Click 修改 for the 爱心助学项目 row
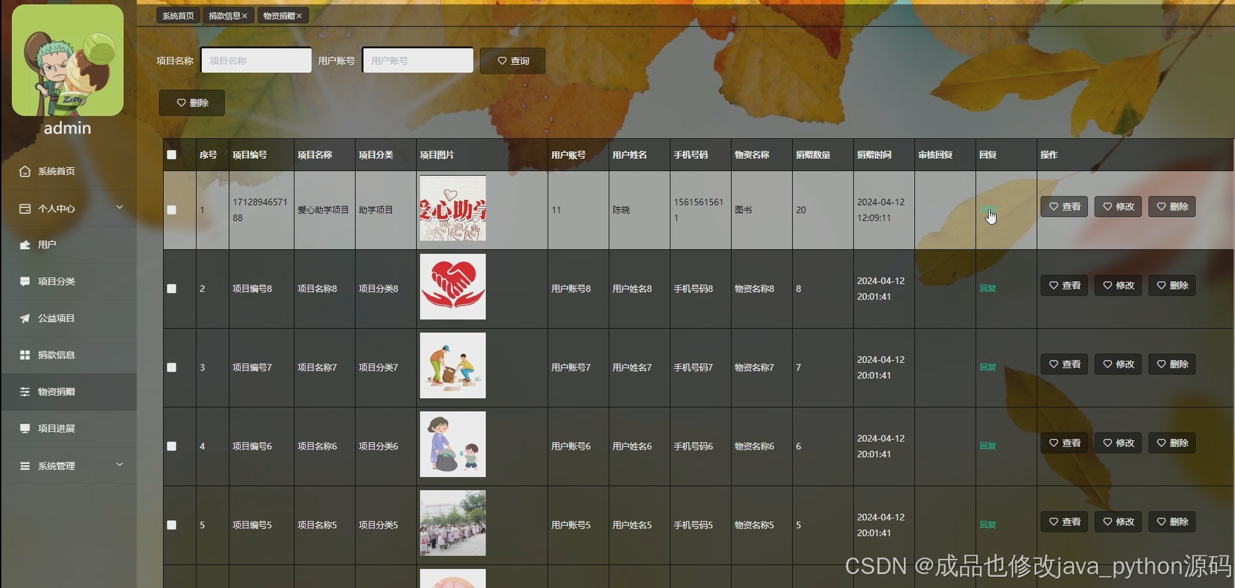 pyautogui.click(x=1118, y=206)
